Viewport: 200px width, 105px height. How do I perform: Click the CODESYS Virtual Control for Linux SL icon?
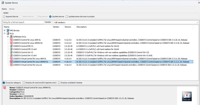click(11, 65)
